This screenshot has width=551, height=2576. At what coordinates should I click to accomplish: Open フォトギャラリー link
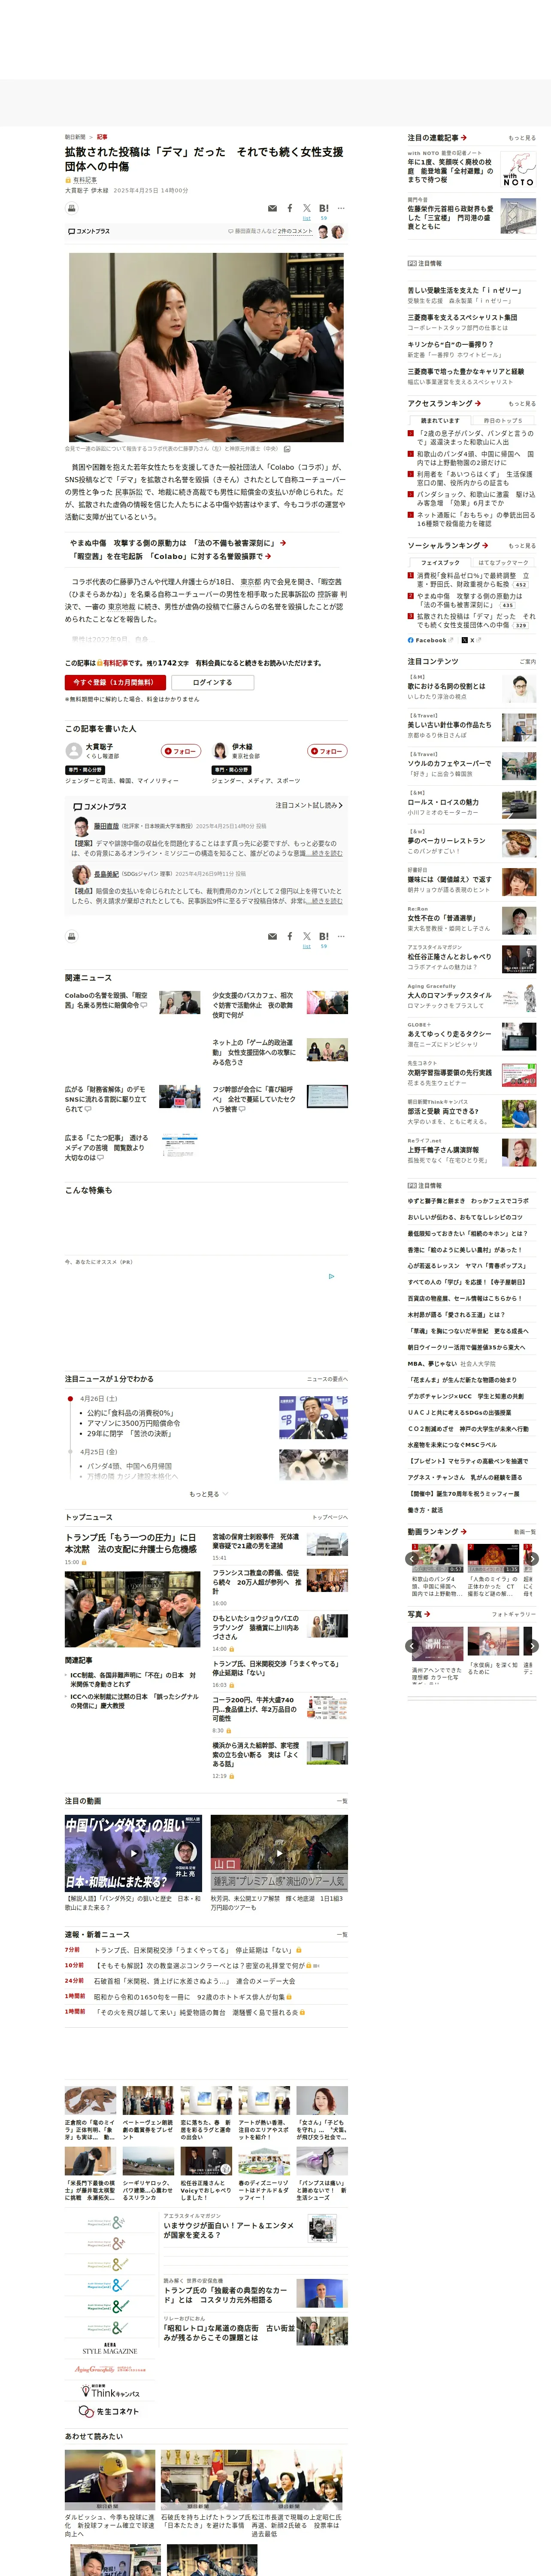514,1614
